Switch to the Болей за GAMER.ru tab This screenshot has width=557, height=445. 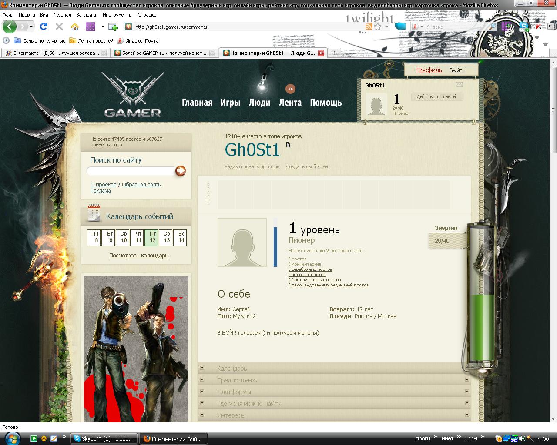pos(164,53)
